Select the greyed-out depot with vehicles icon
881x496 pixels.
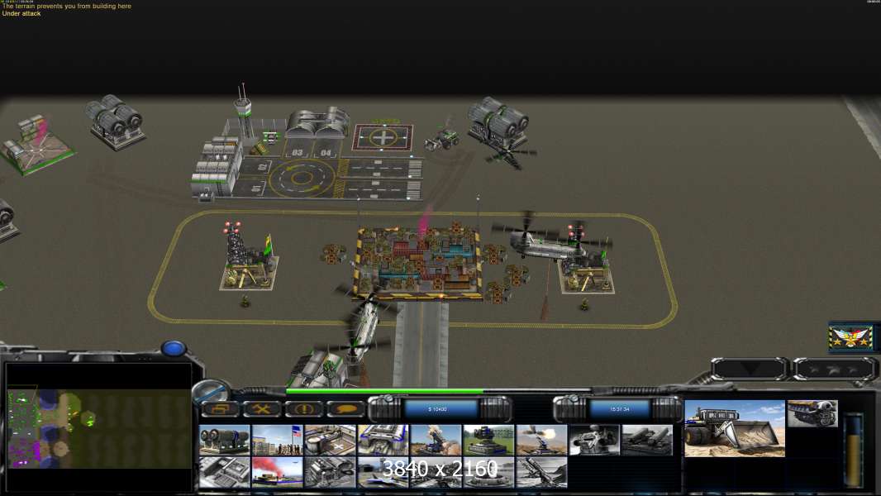click(330, 472)
